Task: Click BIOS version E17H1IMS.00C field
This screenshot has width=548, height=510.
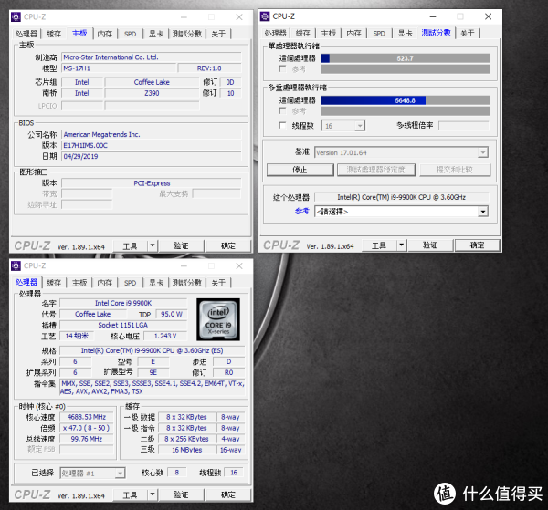Action: 152,146
